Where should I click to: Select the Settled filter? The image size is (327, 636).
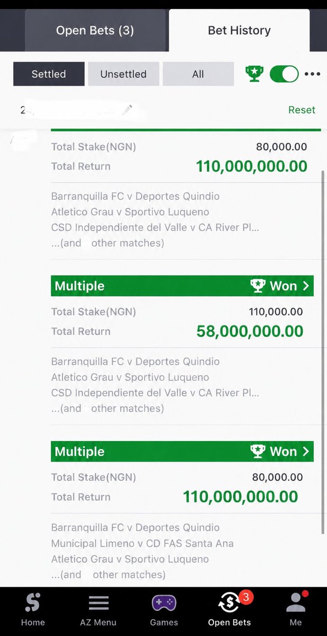49,74
